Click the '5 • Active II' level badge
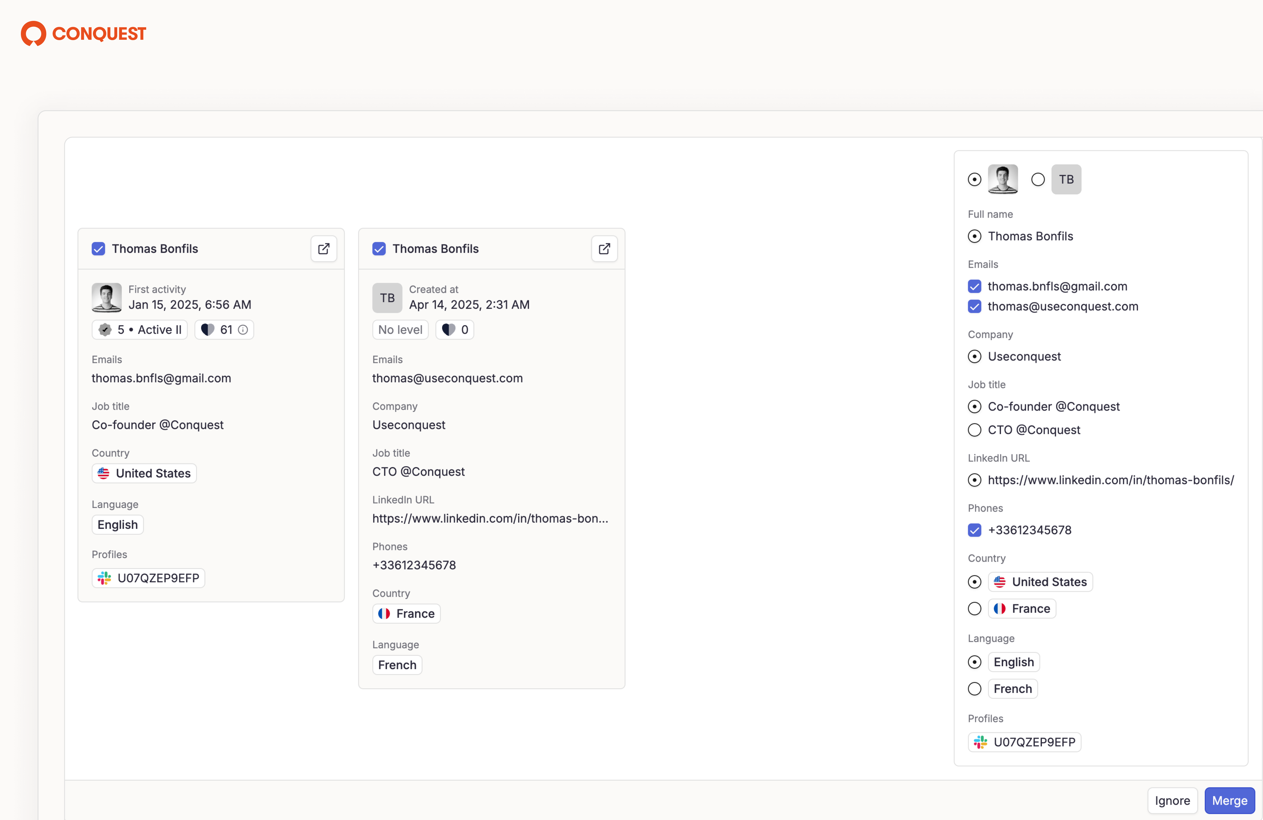The width and height of the screenshot is (1263, 820). coord(139,330)
